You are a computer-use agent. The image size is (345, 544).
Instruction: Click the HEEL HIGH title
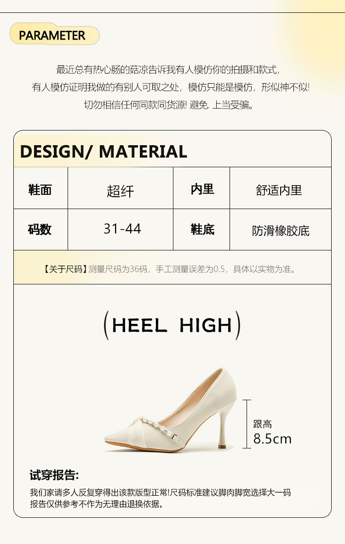172,325
